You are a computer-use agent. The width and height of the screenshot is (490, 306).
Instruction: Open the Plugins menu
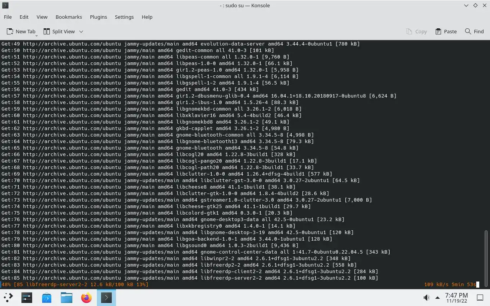[98, 17]
